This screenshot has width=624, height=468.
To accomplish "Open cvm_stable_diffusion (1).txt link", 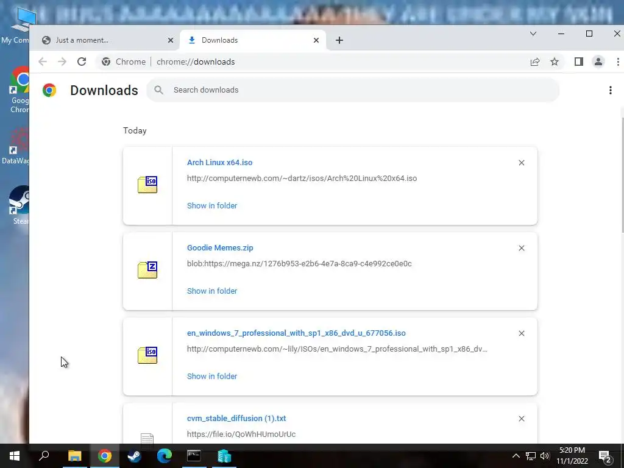I will pyautogui.click(x=236, y=418).
